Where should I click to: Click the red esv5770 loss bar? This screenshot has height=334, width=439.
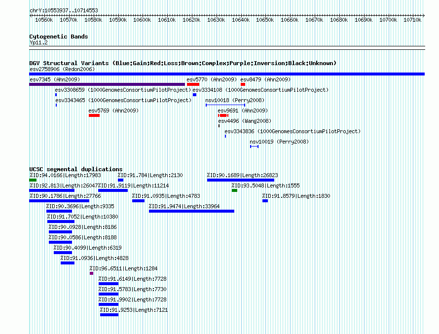(193, 84)
